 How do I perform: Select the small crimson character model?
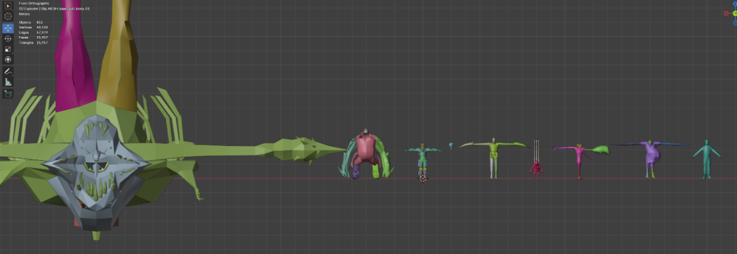pos(537,168)
